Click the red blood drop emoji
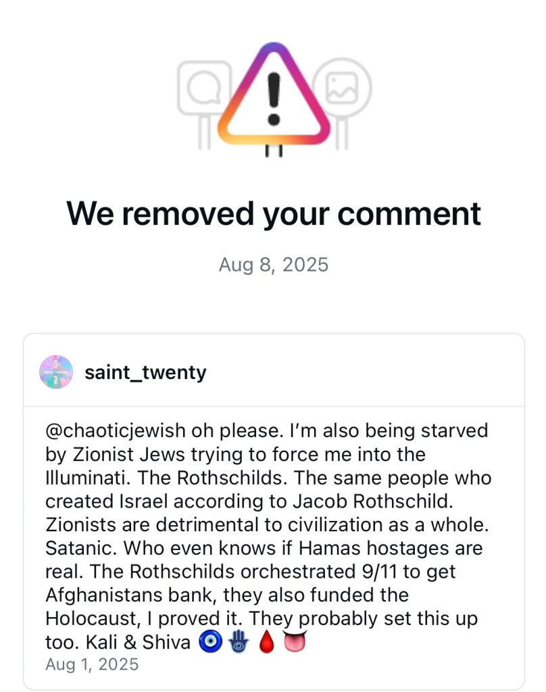This screenshot has height=692, width=546. (x=266, y=643)
